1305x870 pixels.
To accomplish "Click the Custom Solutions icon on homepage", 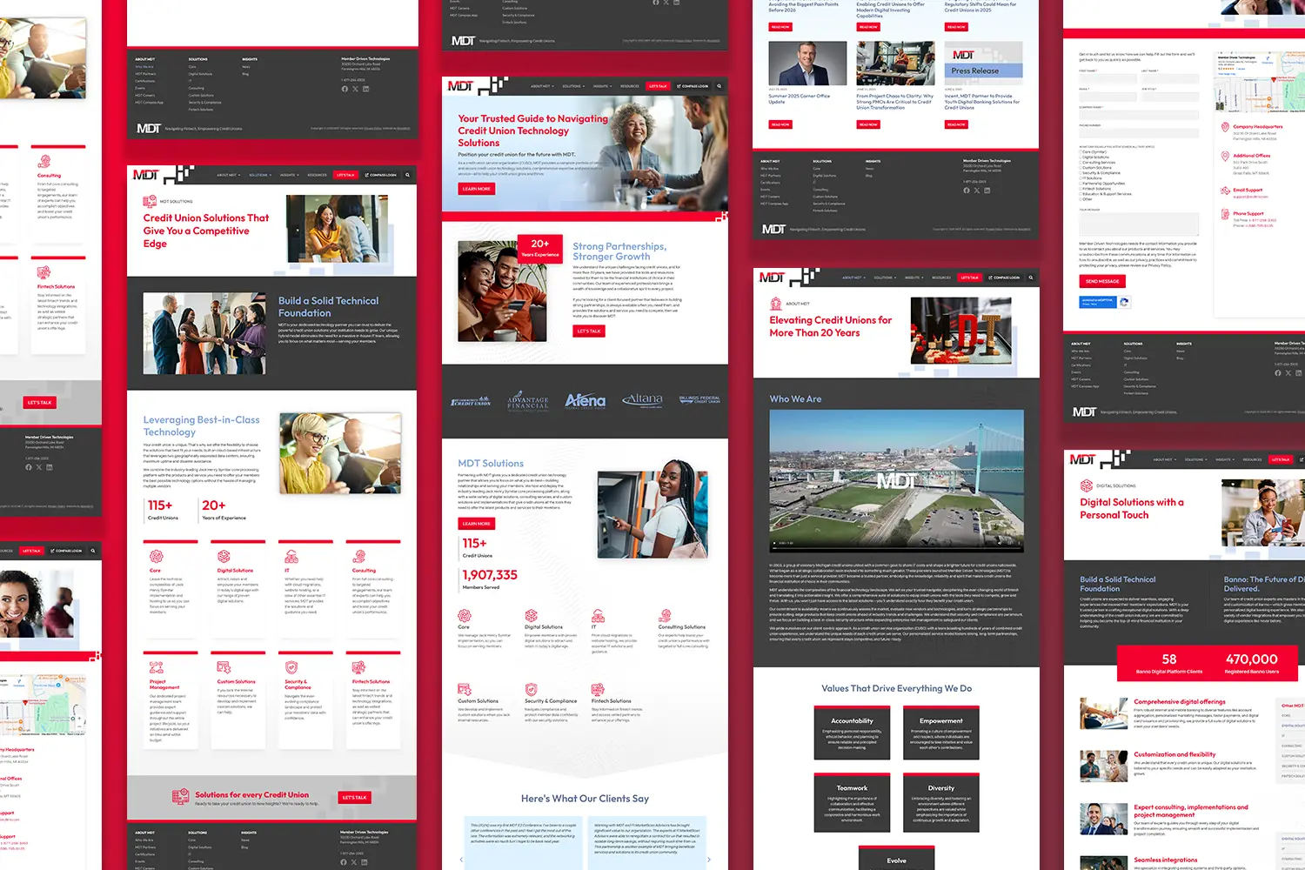I will [464, 690].
